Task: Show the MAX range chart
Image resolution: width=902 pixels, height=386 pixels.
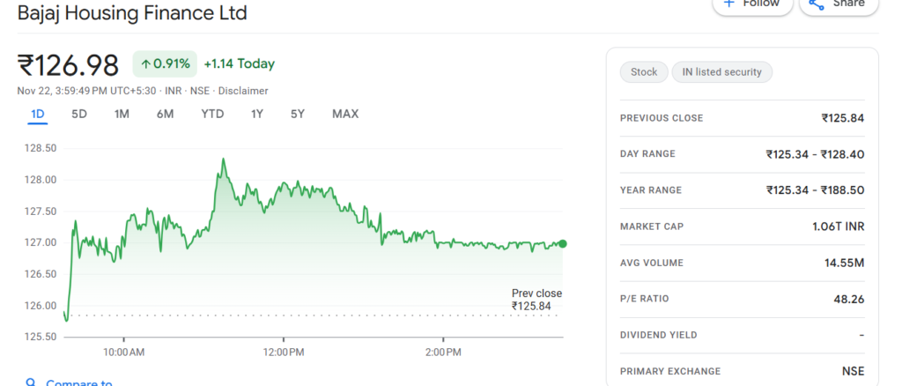Action: 345,114
